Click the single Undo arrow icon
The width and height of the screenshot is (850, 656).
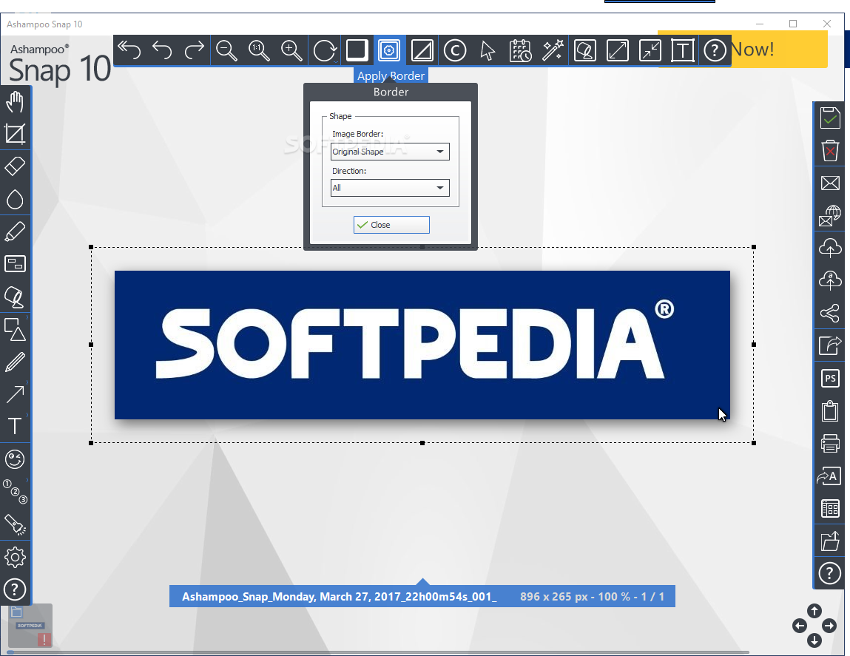(161, 50)
